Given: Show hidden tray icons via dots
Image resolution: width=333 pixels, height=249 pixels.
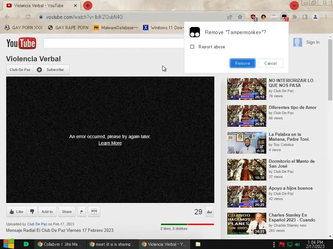Looking at the screenshot, I should tap(274, 244).
